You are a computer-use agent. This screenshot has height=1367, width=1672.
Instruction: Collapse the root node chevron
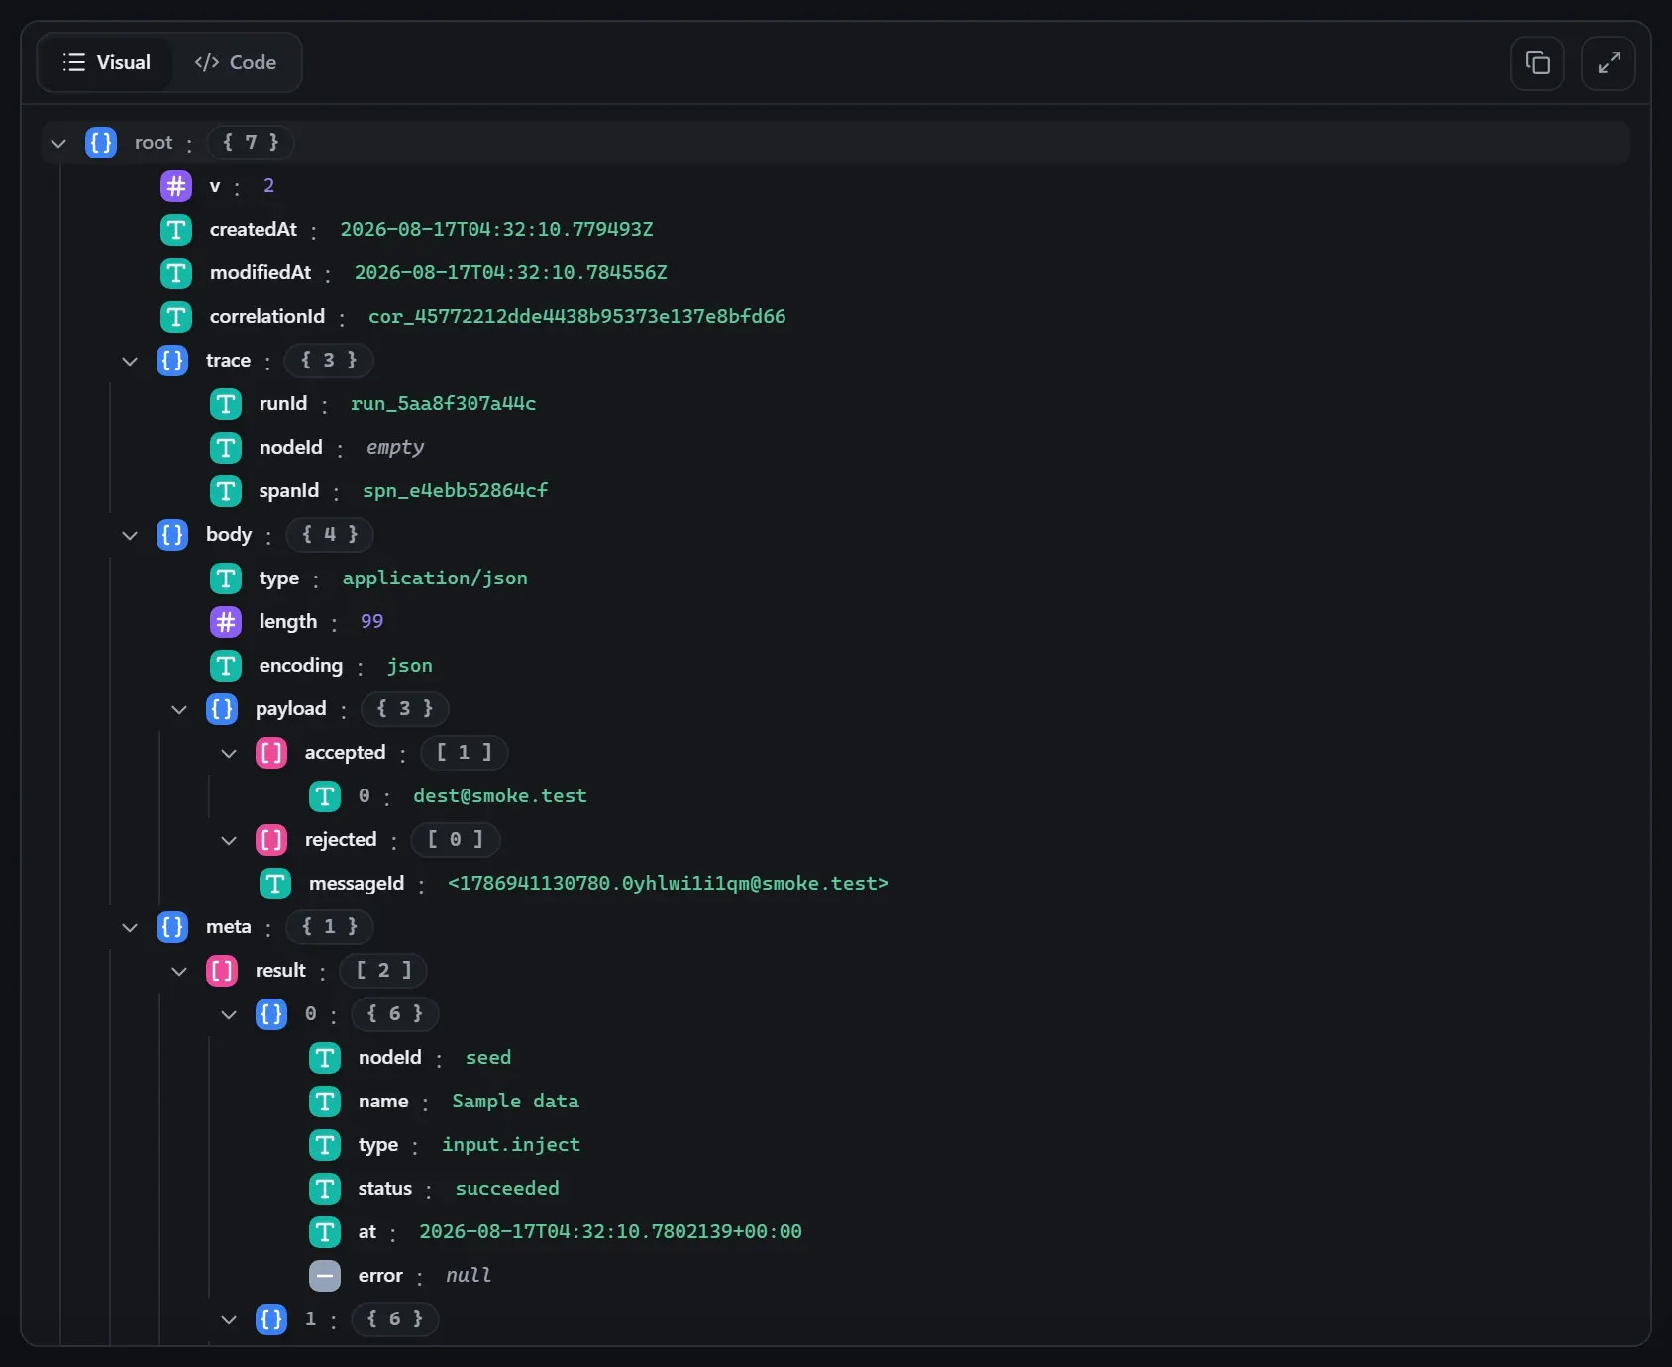pyautogui.click(x=58, y=143)
